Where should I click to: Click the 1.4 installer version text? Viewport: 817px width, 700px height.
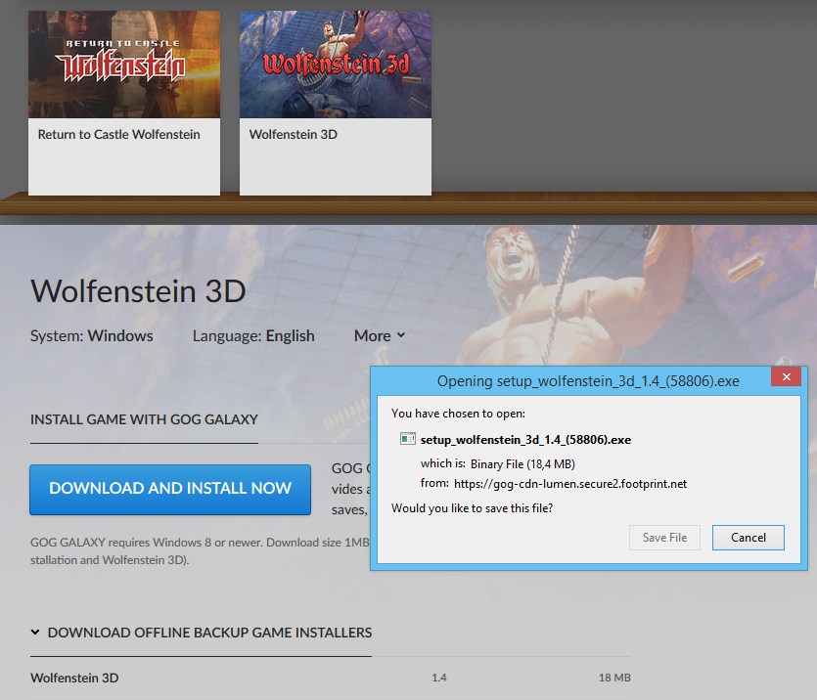[439, 678]
